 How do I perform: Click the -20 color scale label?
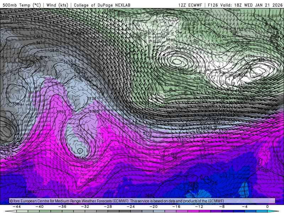(154, 207)
